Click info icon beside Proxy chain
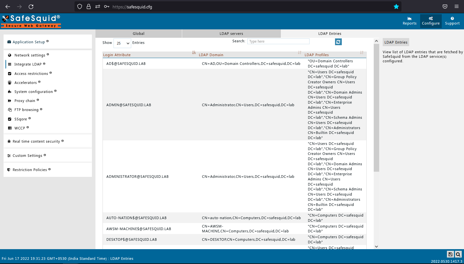This screenshot has width=464, height=264. pos(38,100)
